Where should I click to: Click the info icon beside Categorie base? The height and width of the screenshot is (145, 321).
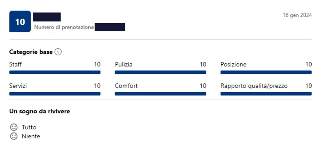58,52
